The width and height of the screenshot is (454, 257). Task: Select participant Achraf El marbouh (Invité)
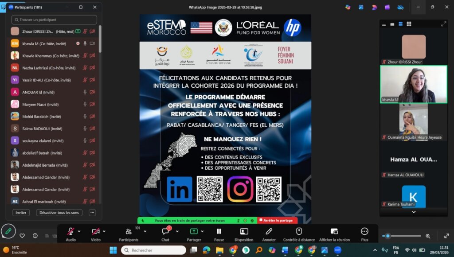click(53, 201)
